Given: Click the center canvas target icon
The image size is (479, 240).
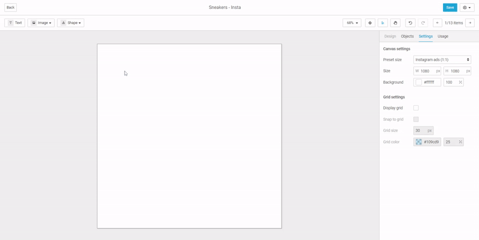Looking at the screenshot, I should coord(370,23).
